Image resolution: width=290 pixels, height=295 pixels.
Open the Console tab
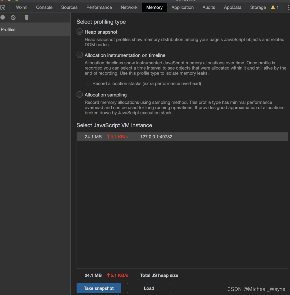click(x=44, y=8)
